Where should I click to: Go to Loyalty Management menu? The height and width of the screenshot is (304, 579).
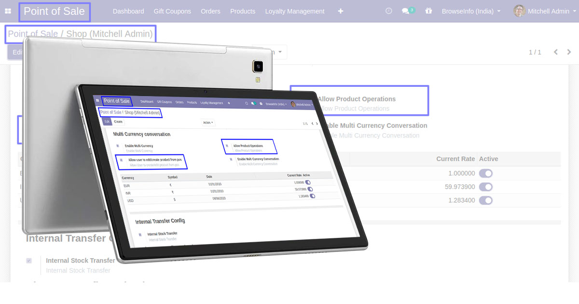tap(295, 11)
